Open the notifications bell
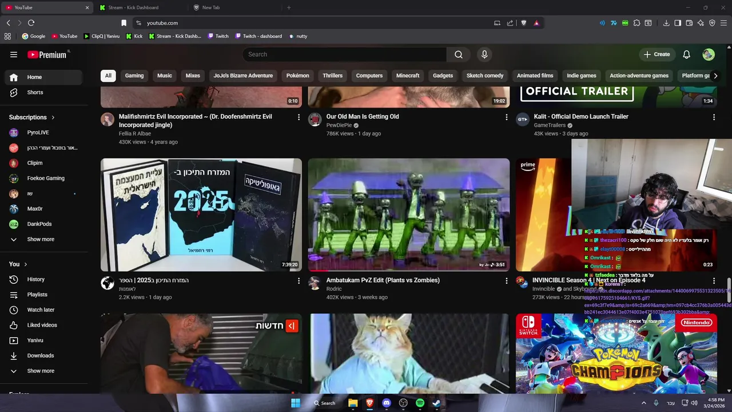This screenshot has height=412, width=732. 687,54
